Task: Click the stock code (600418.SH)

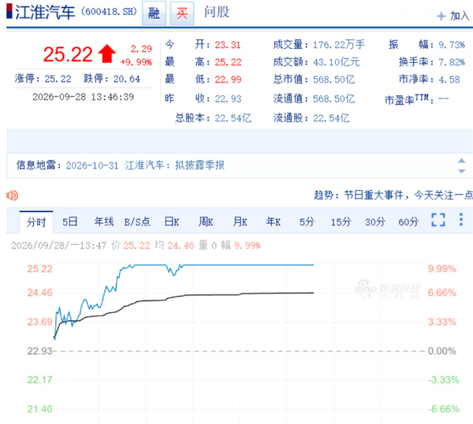Action: click(109, 12)
